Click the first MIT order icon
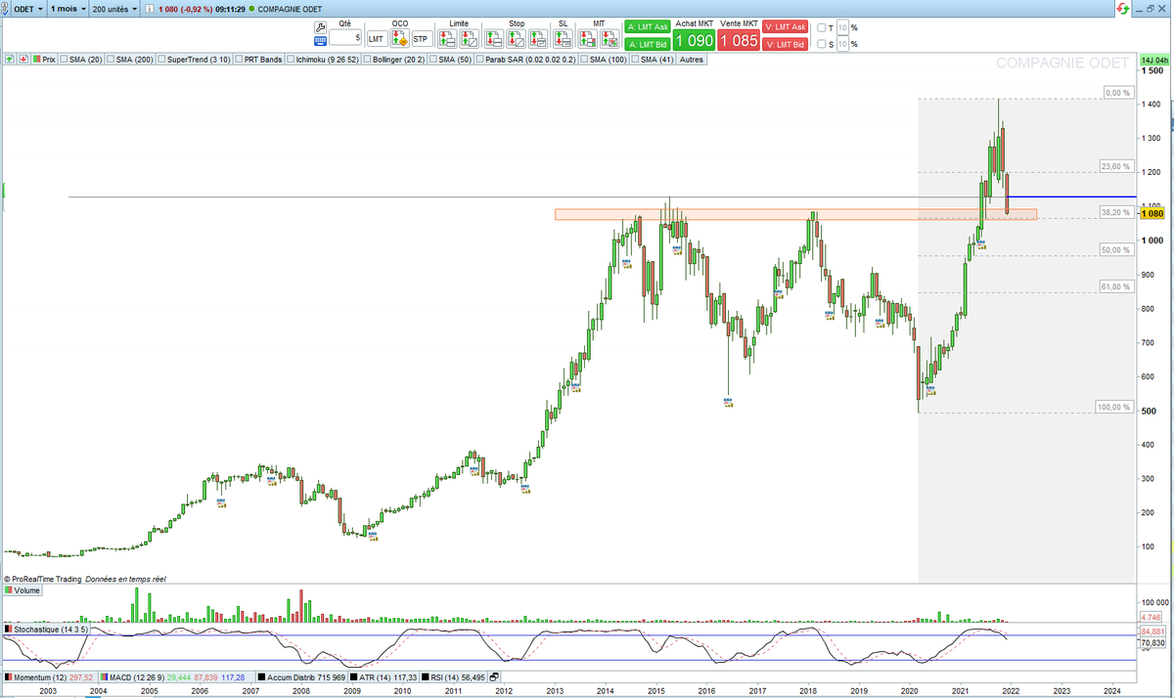The width and height of the screenshot is (1174, 698). [x=588, y=39]
